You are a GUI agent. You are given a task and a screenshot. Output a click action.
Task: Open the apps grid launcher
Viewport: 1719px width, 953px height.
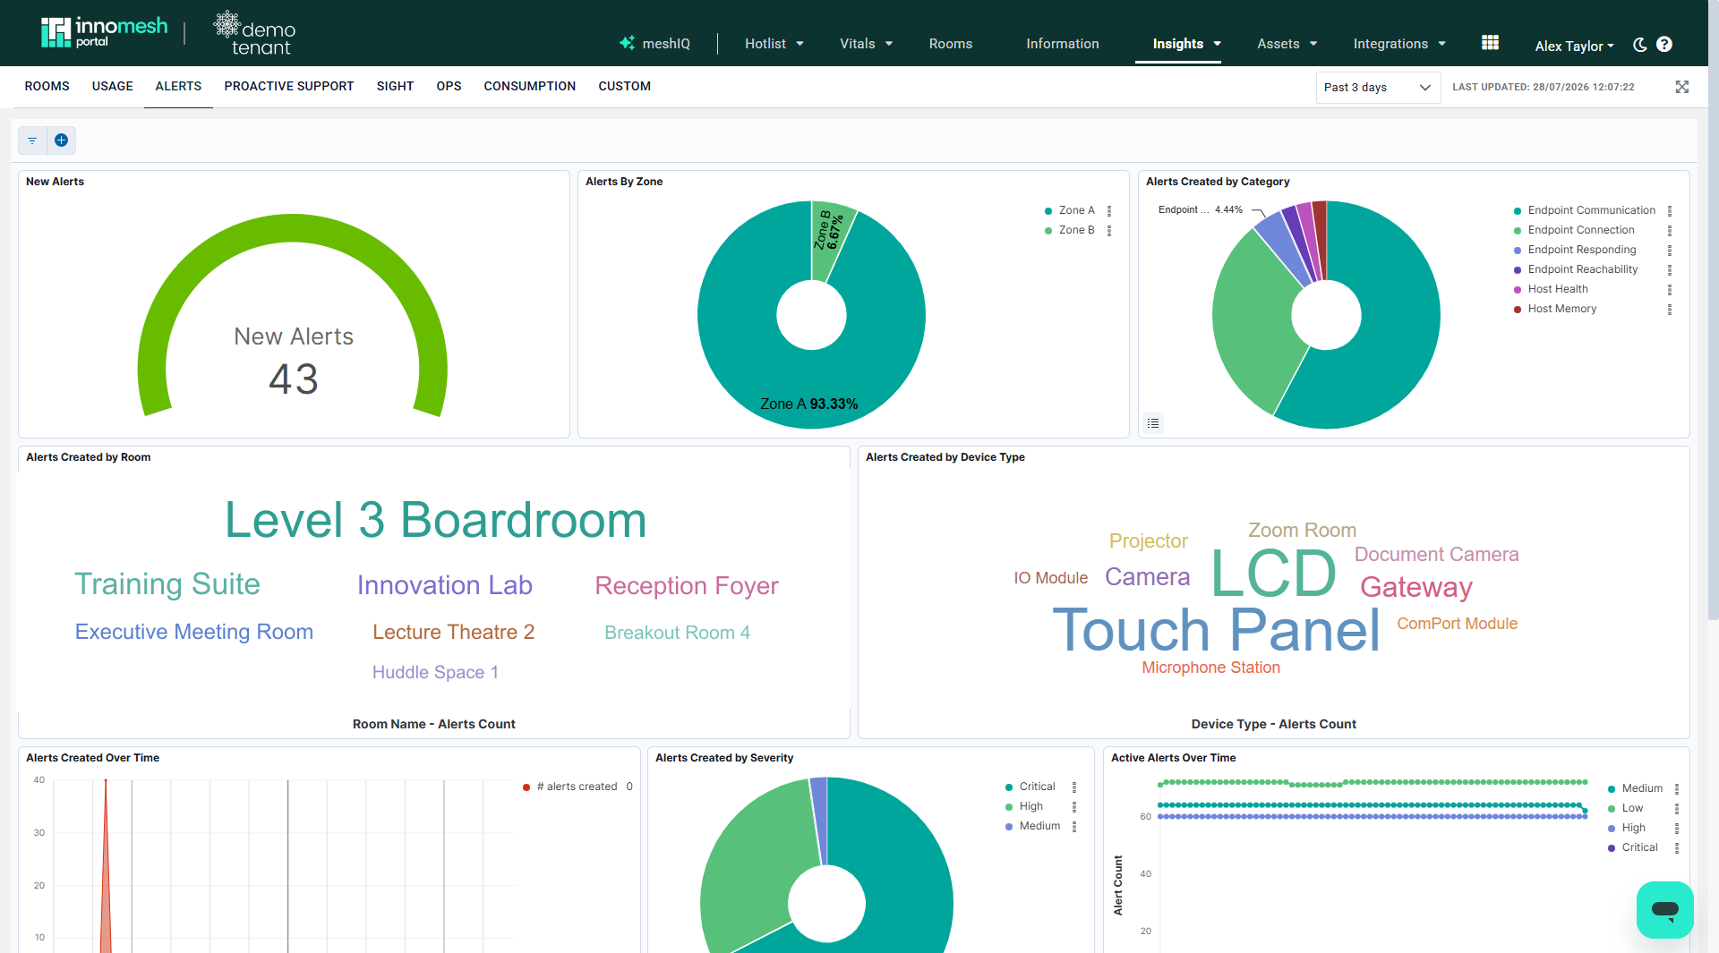pyautogui.click(x=1490, y=43)
